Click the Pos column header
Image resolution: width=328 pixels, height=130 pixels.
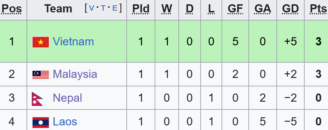click(x=12, y=9)
